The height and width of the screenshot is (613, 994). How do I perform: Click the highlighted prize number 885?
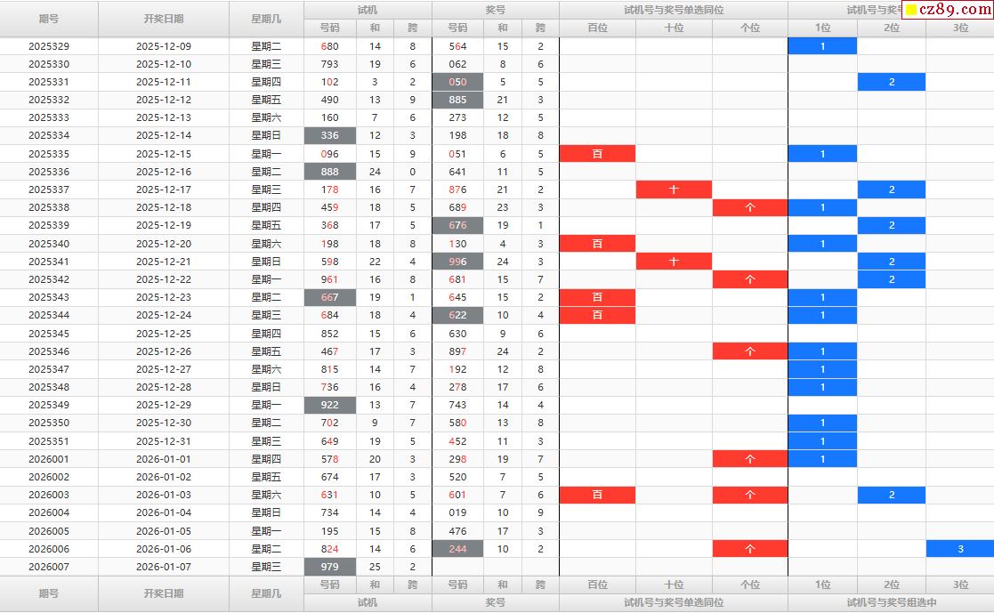pos(457,100)
